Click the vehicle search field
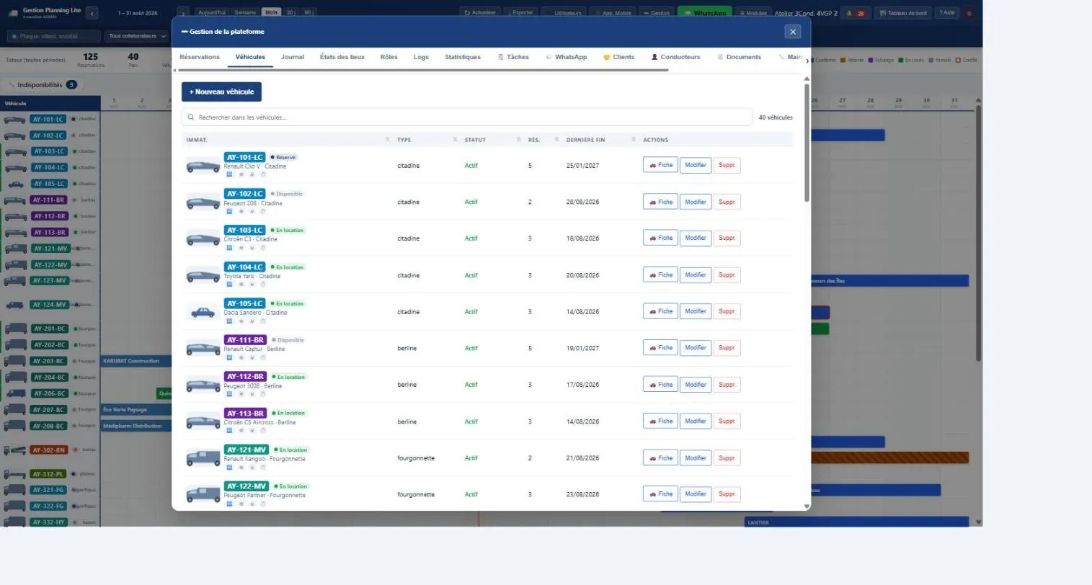 [x=467, y=117]
